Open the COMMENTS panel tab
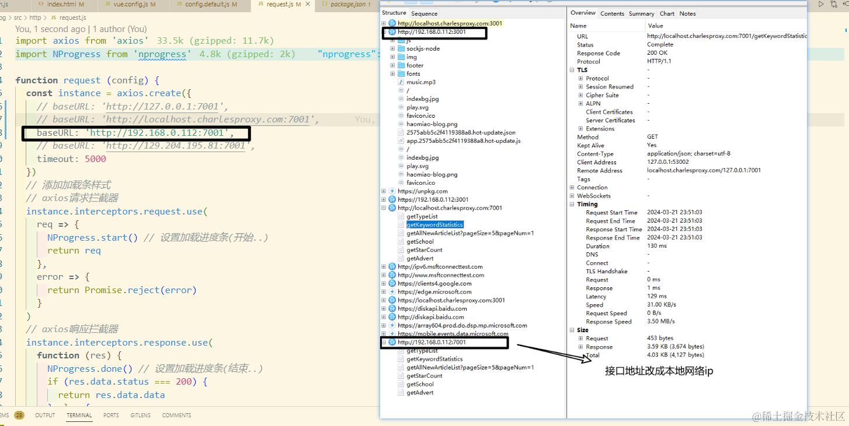Viewport: 849px width, 426px height. [176, 416]
